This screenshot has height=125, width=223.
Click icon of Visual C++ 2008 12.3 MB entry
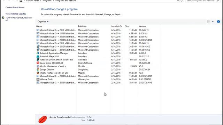point(38,40)
